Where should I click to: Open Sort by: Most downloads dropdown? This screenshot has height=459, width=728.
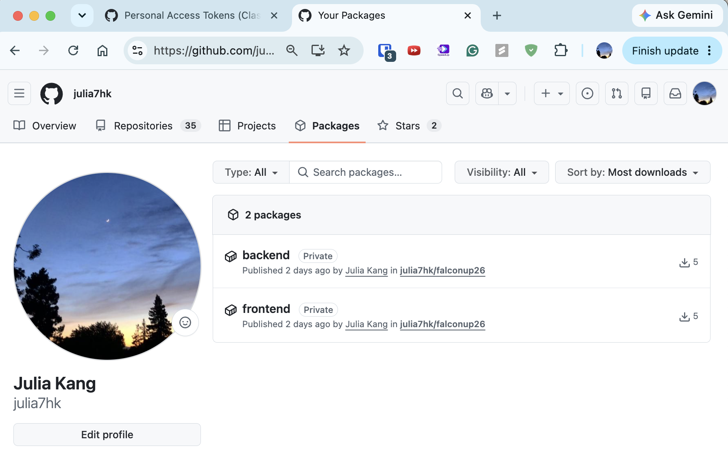click(632, 172)
